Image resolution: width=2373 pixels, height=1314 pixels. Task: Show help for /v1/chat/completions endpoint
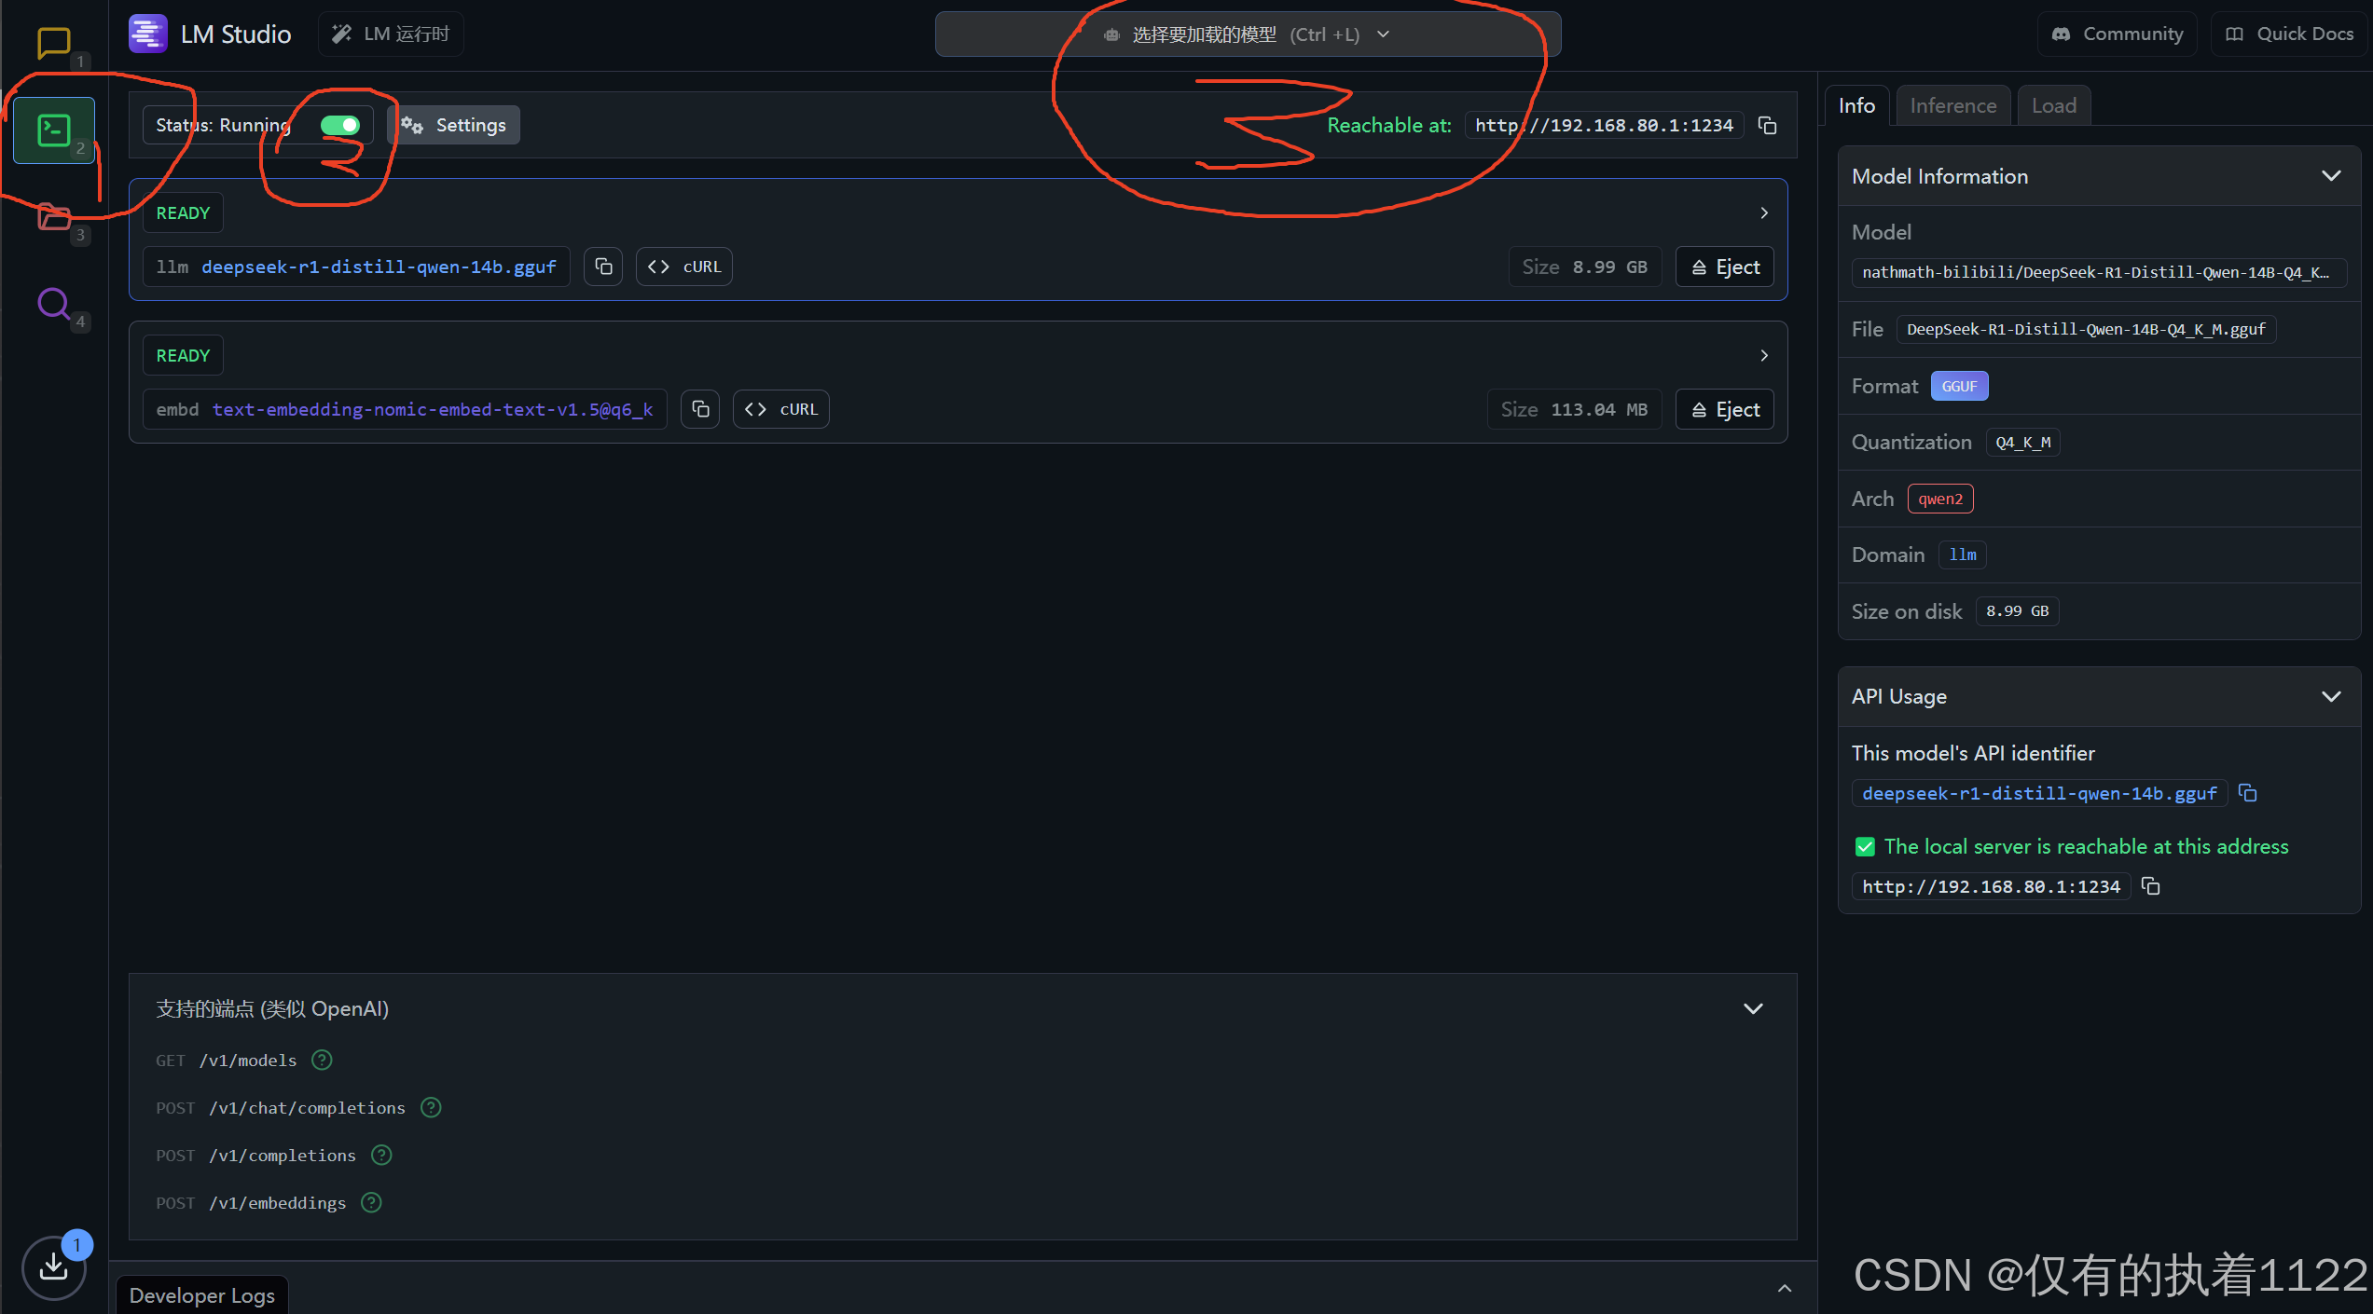tap(431, 1107)
